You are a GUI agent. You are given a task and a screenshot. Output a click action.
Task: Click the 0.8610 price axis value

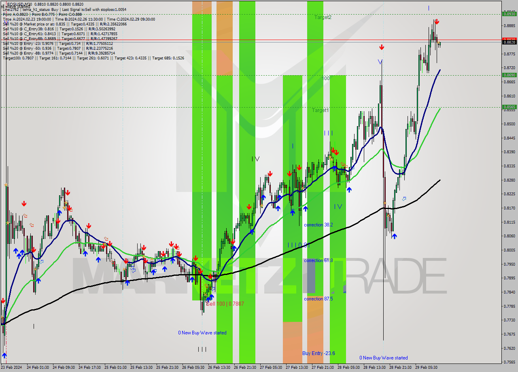coord(509,96)
